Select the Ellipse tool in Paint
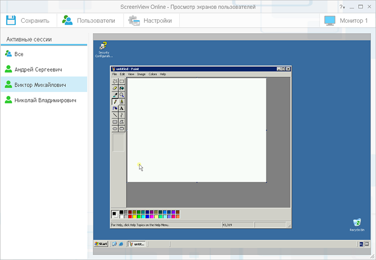376x260 pixels. [x=115, y=128]
